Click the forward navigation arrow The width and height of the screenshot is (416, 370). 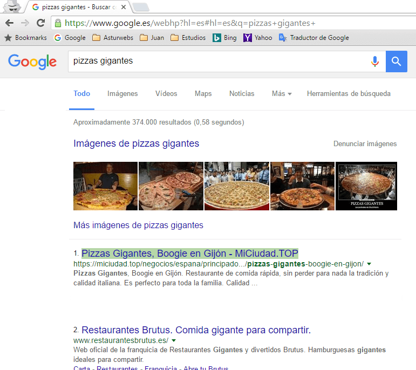pos(25,23)
